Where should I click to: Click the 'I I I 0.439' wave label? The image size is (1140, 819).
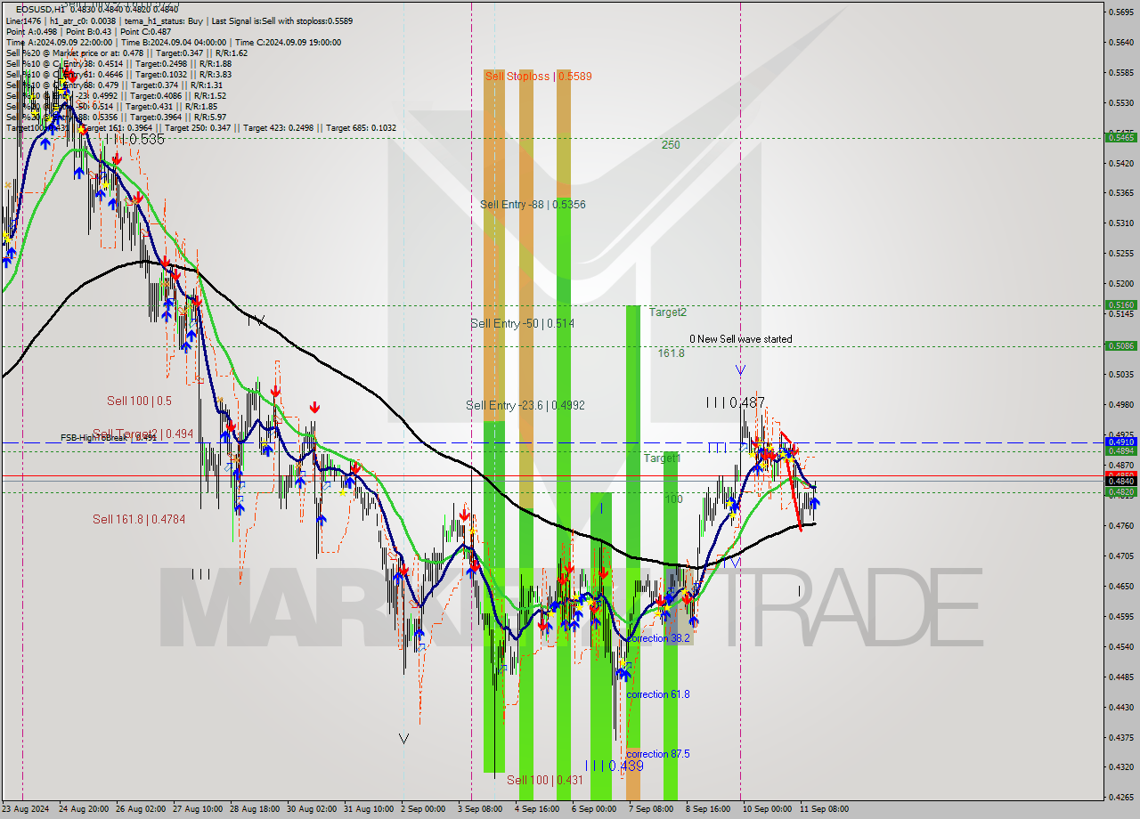(x=614, y=766)
